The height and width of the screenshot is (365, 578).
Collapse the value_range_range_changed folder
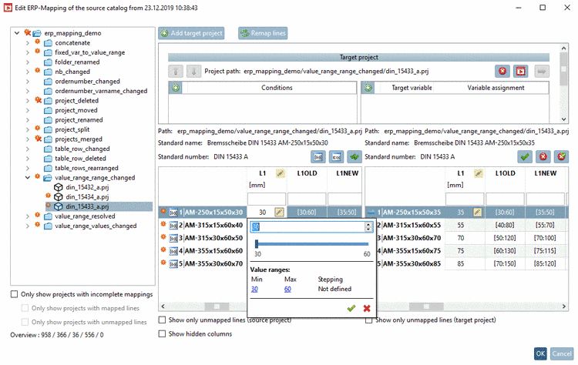pos(28,178)
